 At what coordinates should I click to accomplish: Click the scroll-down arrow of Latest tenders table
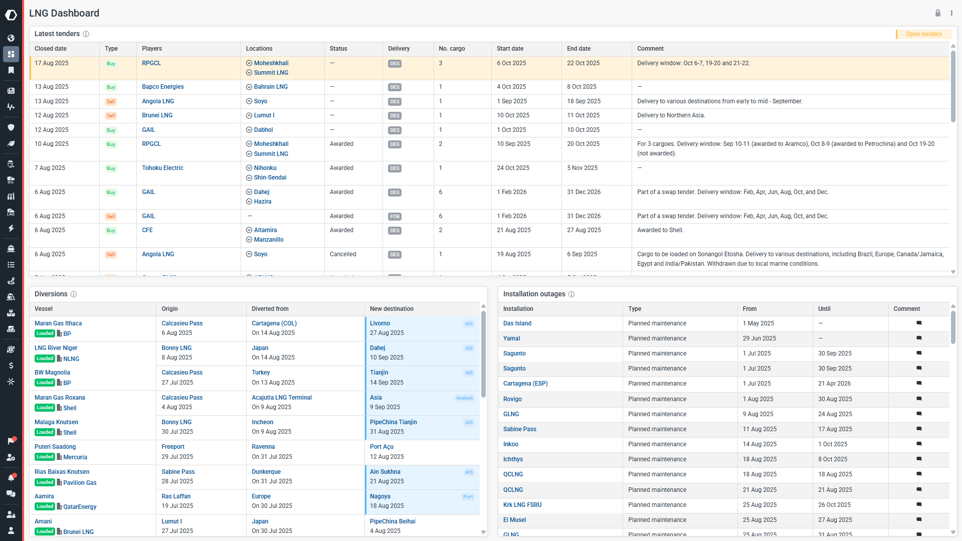[953, 272]
